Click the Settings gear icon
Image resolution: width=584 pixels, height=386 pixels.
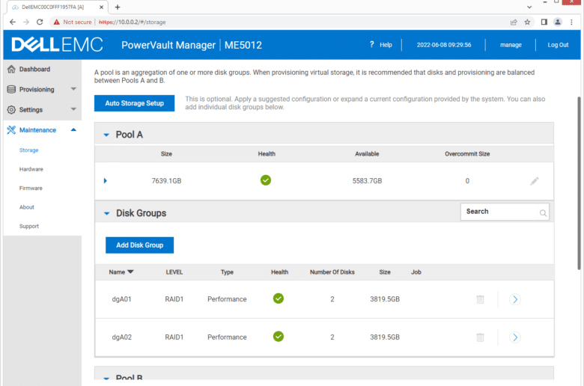(11, 110)
